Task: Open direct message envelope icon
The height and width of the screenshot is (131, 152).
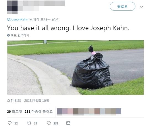Action: click(68, 123)
